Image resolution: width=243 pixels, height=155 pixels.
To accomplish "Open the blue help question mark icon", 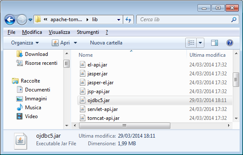I will pos(230,43).
